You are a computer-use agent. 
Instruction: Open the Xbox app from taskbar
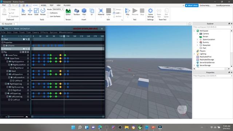point(140,127)
